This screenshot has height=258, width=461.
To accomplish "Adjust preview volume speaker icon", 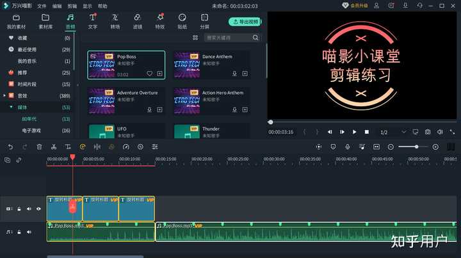I will 440,132.
